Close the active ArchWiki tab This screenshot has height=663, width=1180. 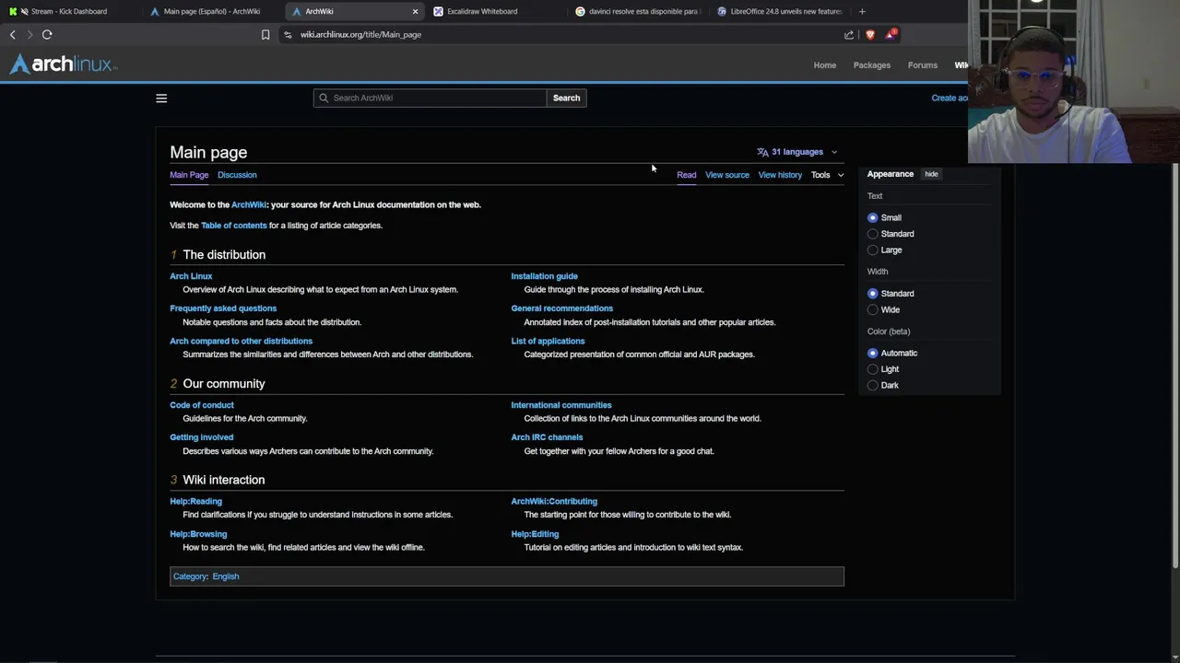click(x=415, y=11)
